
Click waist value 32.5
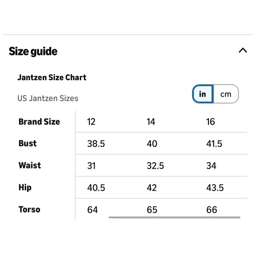point(155,166)
